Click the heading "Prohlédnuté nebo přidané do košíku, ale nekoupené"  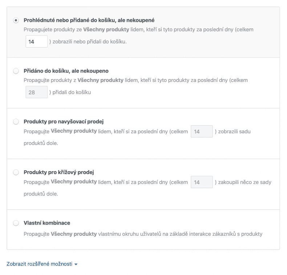coord(89,20)
